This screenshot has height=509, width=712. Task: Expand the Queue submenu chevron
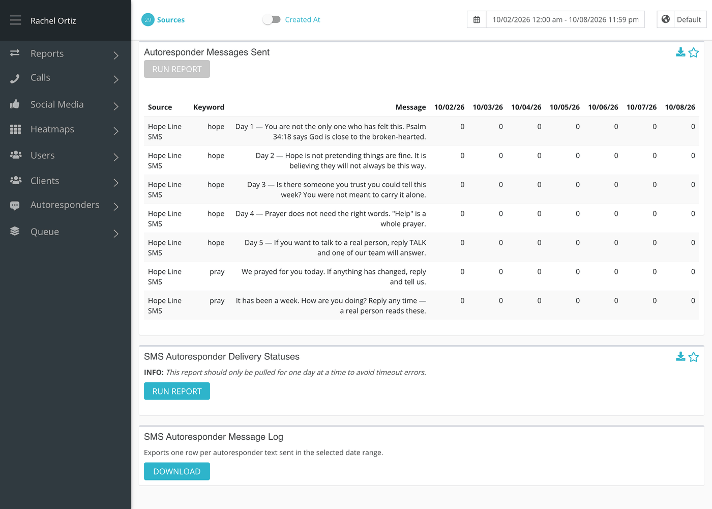(x=116, y=233)
